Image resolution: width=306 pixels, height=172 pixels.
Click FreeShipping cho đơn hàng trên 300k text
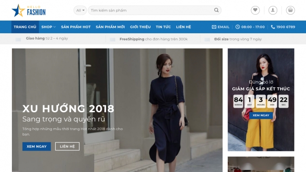click(x=153, y=39)
